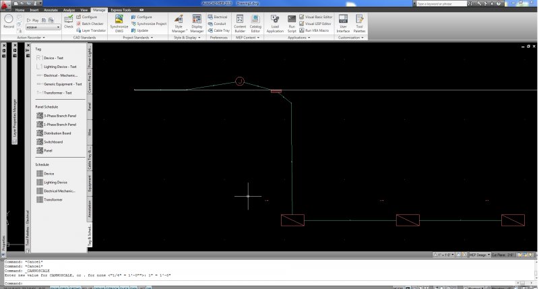Switch to the View ribbon tab

tap(84, 10)
